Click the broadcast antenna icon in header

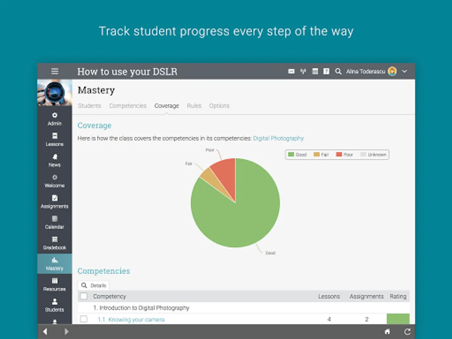(x=303, y=71)
